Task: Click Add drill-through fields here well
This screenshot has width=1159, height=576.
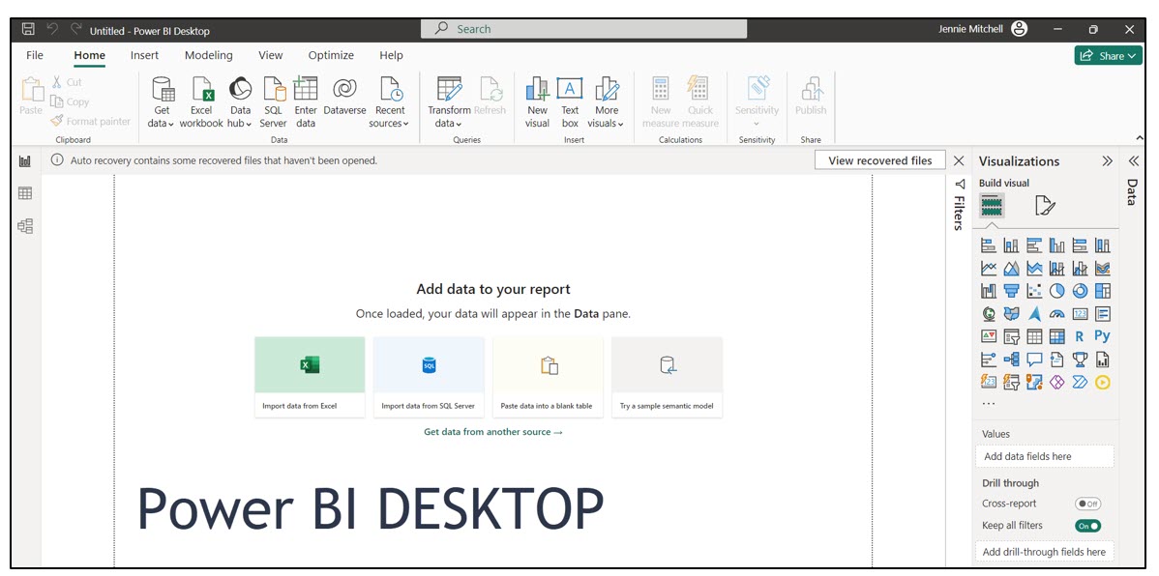Action: (1045, 552)
